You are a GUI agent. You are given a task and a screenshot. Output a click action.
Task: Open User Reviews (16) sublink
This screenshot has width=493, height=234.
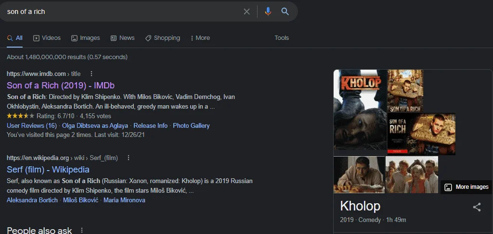coord(32,125)
